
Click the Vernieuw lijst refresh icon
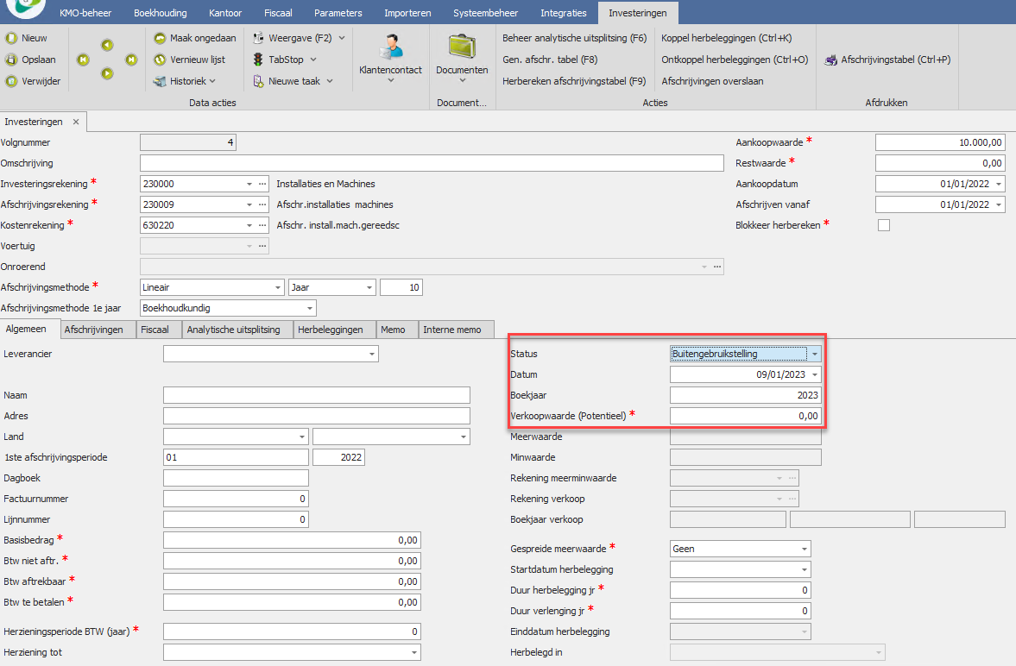[161, 60]
